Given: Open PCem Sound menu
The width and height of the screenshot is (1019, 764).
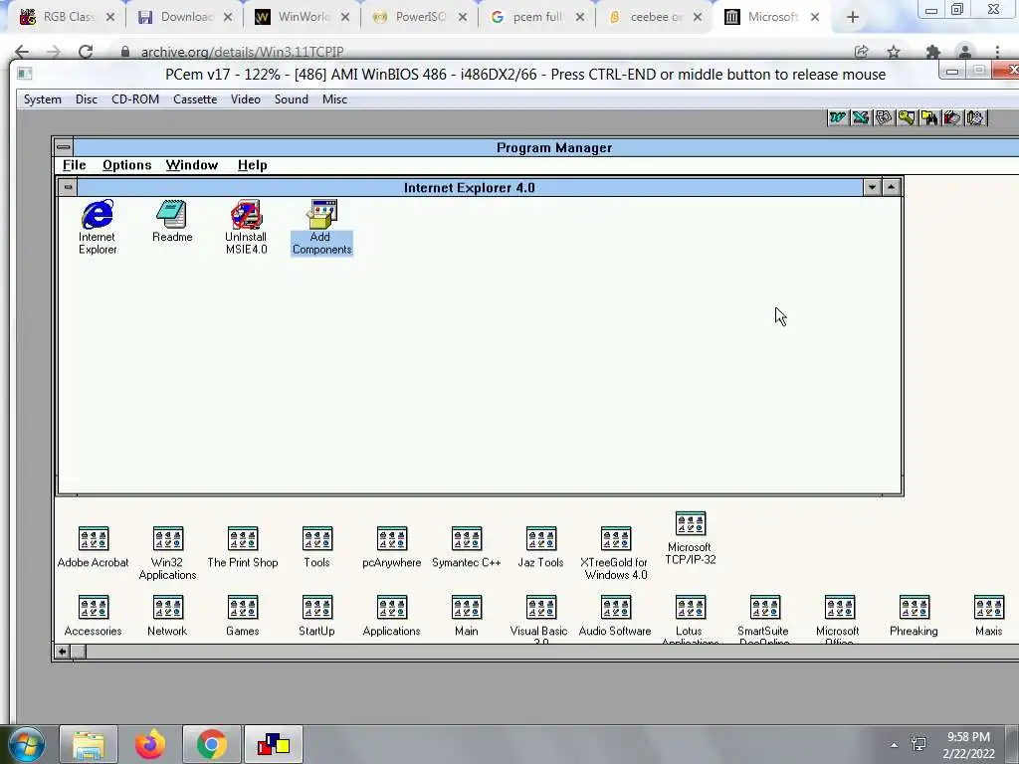Looking at the screenshot, I should 292,99.
